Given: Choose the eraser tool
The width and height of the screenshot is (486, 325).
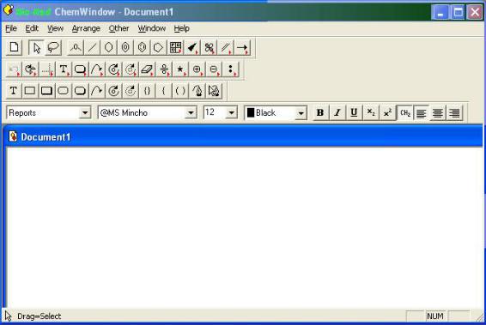Looking at the screenshot, I should [147, 69].
